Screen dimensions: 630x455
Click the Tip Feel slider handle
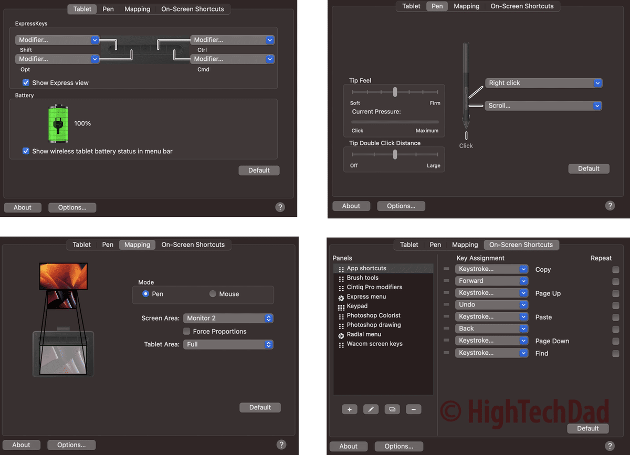point(395,92)
